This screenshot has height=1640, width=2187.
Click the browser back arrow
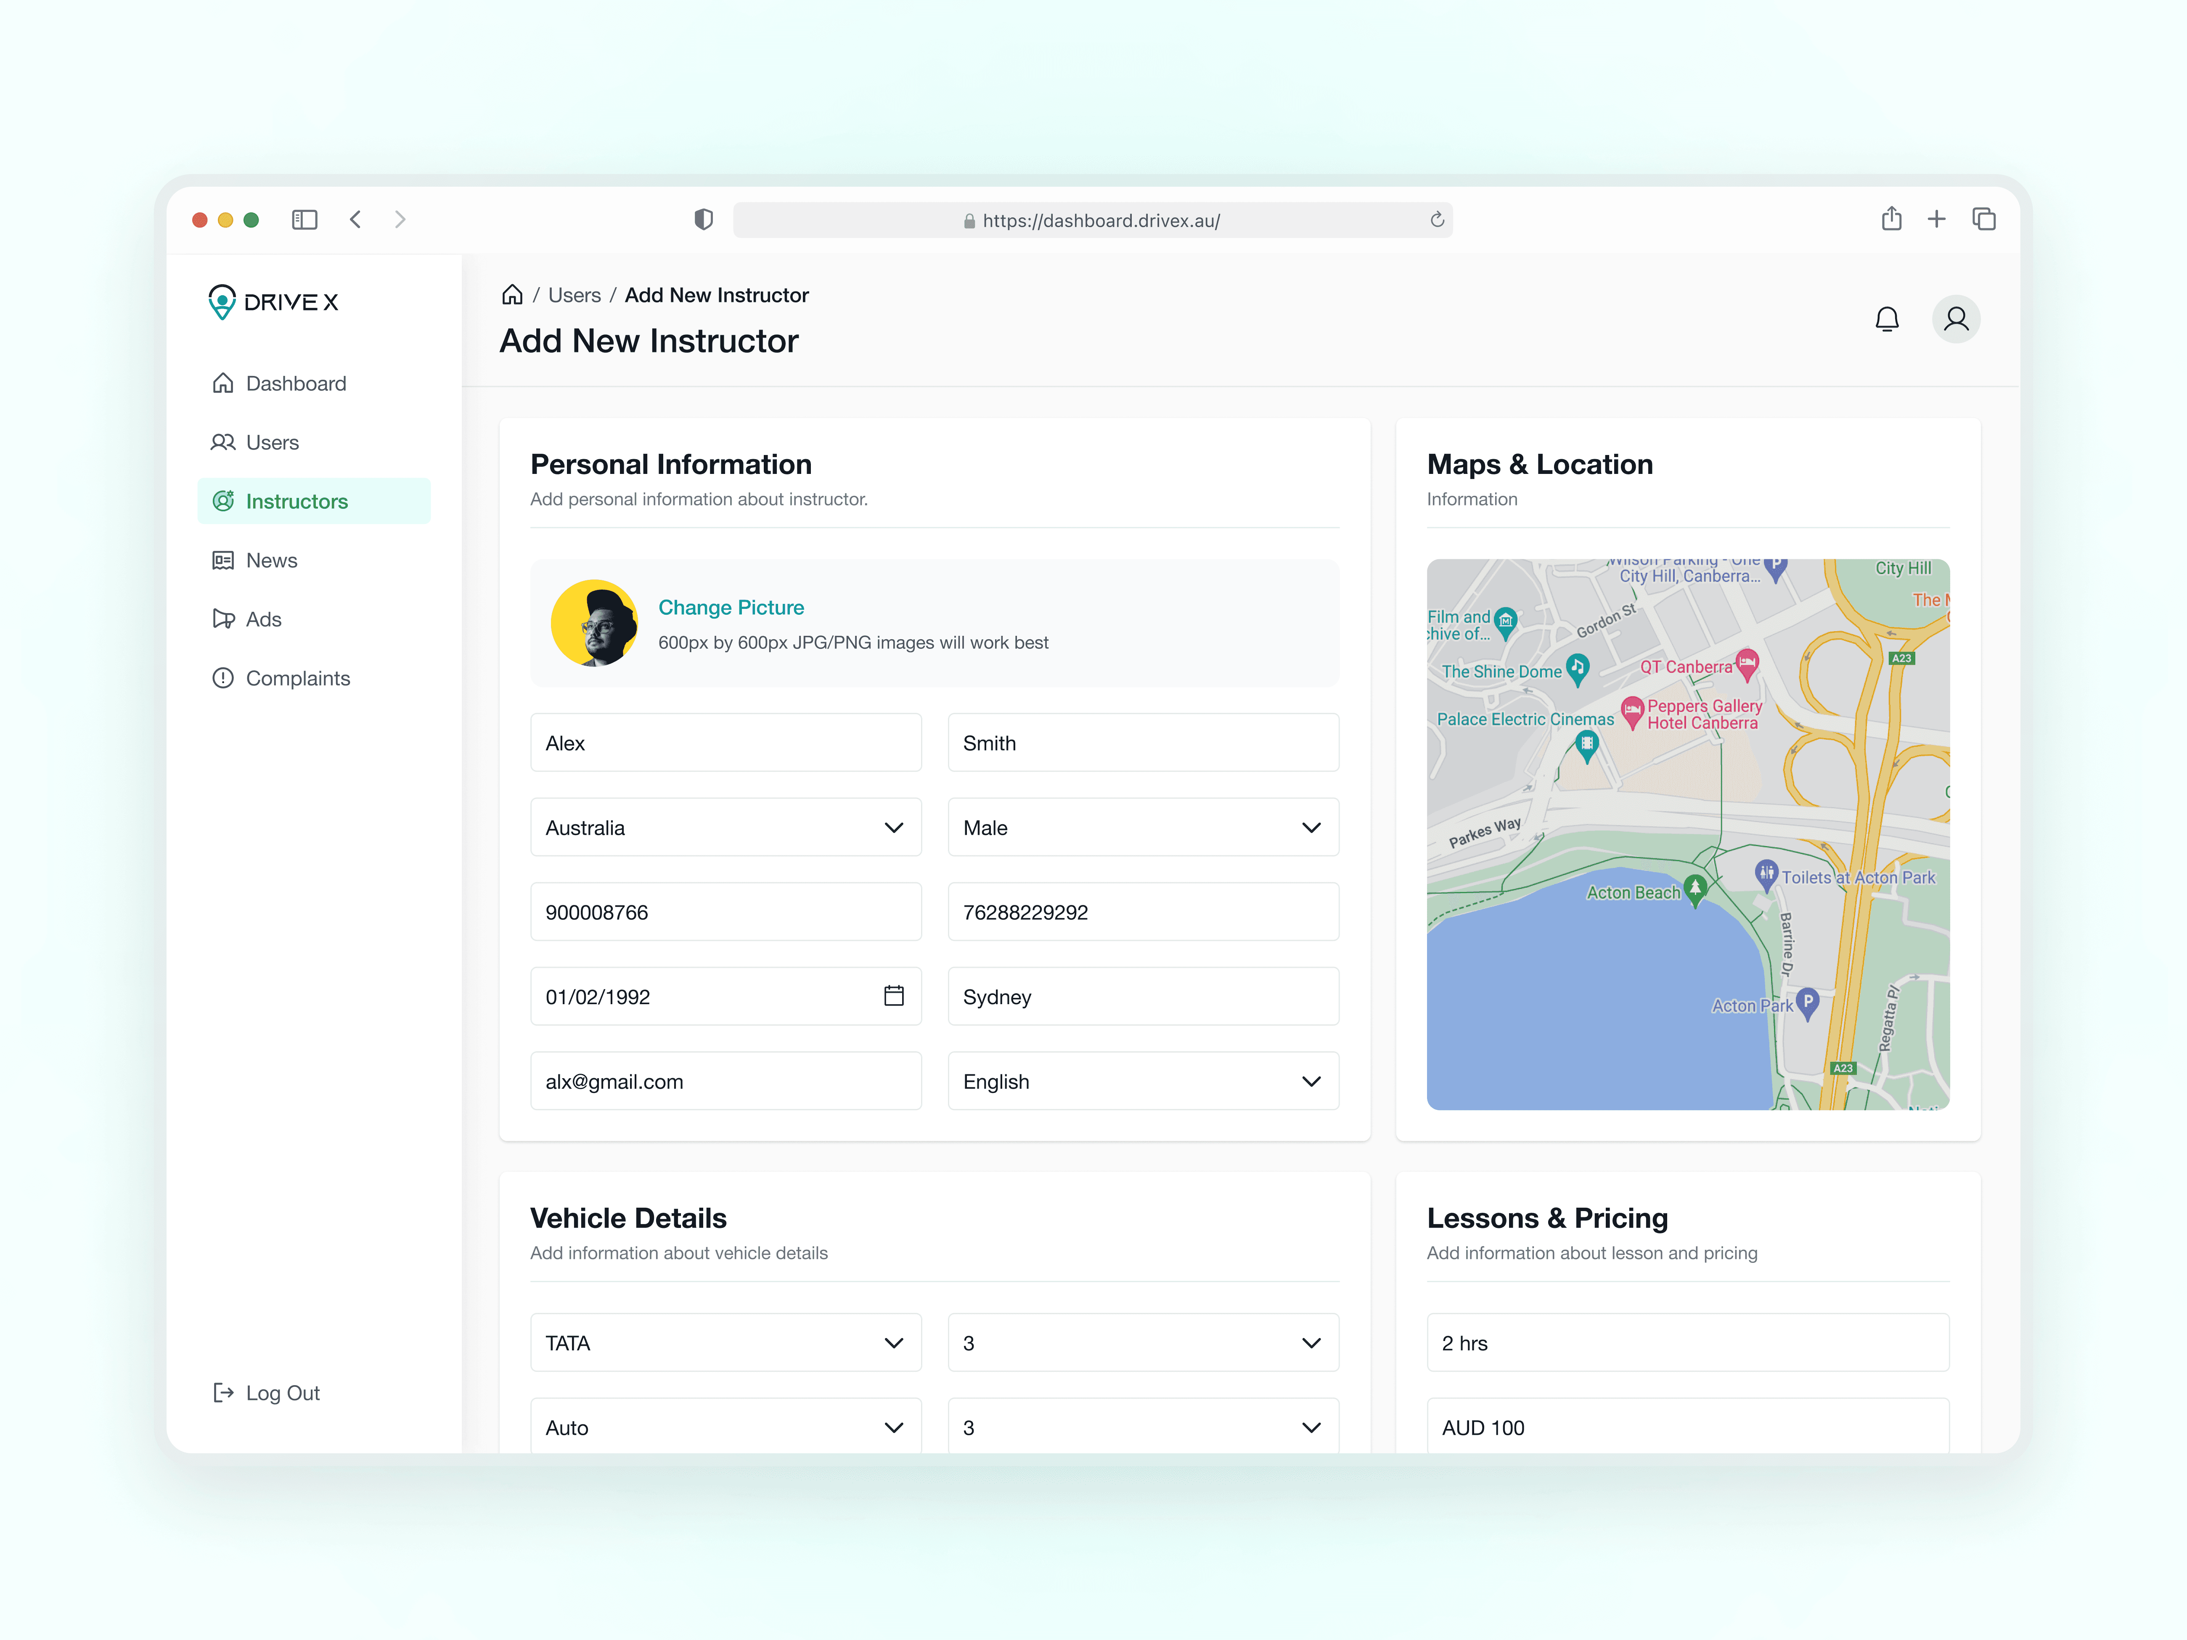point(356,220)
